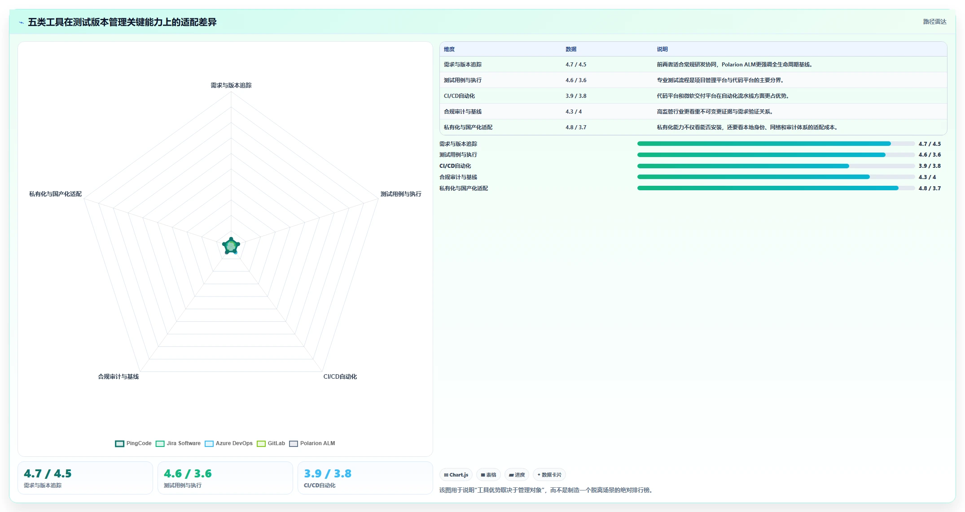Click the radar data polygon at chart center
Screen dimensions: 965x512
coord(231,246)
